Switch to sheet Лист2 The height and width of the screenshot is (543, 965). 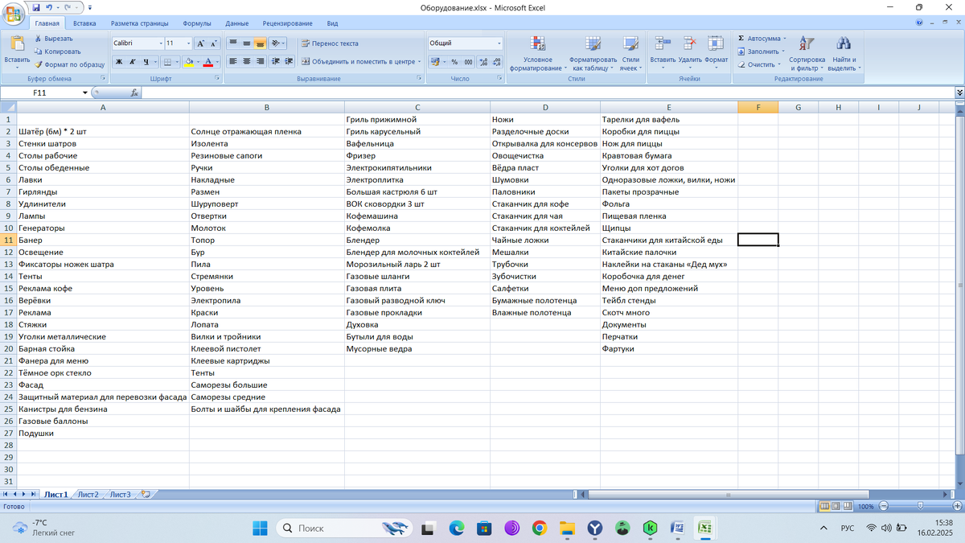click(x=88, y=494)
